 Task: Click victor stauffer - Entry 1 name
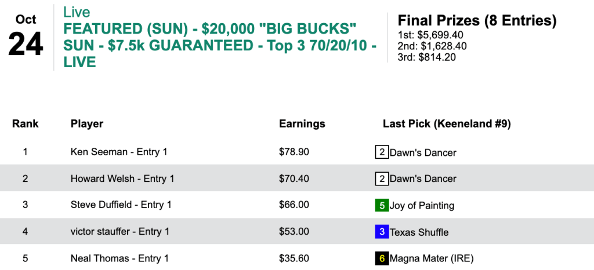point(119,232)
